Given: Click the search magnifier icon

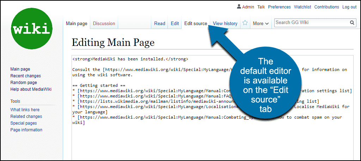Looking at the screenshot, I should tap(352, 23).
